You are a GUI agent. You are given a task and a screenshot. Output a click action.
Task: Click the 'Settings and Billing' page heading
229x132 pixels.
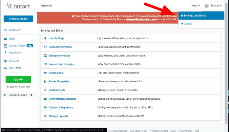click(52, 31)
